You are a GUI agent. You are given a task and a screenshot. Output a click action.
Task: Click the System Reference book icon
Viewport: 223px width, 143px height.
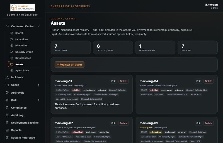7,138
